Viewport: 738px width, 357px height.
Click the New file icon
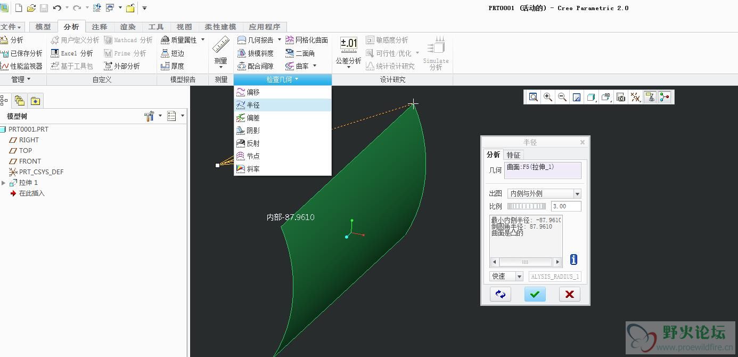pos(19,8)
